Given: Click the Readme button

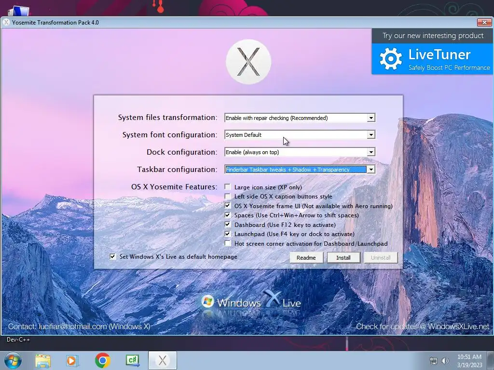Looking at the screenshot, I should pyautogui.click(x=306, y=258).
